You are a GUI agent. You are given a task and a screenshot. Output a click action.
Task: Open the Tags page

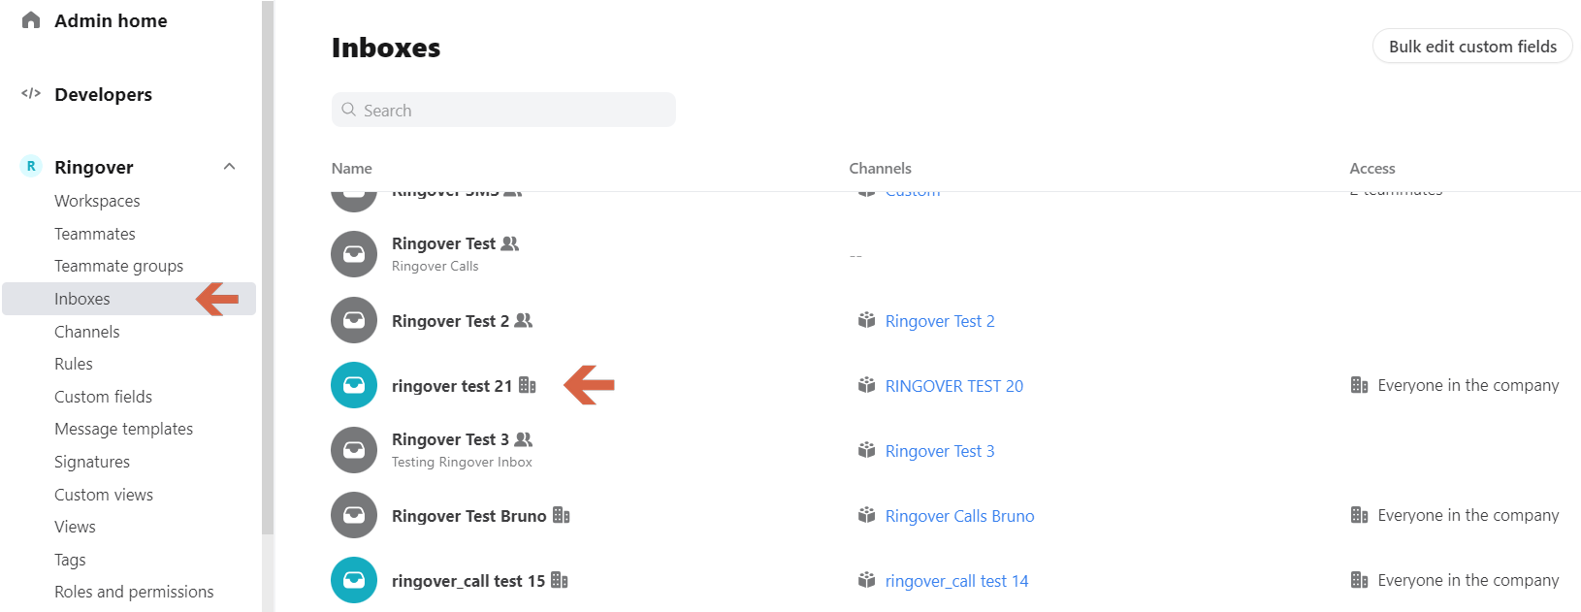(x=70, y=560)
